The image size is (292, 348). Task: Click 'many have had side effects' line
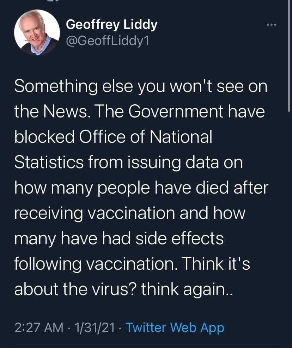tap(119, 238)
